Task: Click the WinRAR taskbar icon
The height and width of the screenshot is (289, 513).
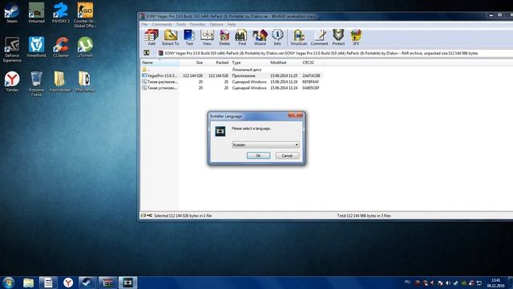Action: [107, 283]
